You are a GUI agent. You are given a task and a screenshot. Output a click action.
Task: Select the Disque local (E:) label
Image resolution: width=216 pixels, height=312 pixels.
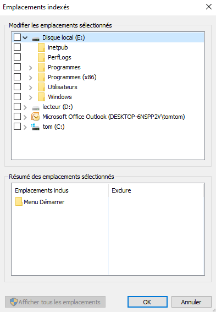click(x=64, y=37)
